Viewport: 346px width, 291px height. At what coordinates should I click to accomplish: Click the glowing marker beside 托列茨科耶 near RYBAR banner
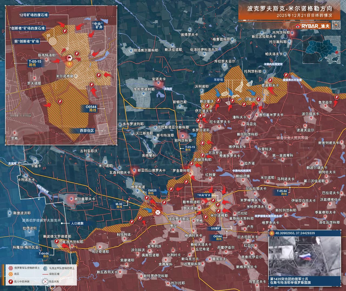coord(293,33)
